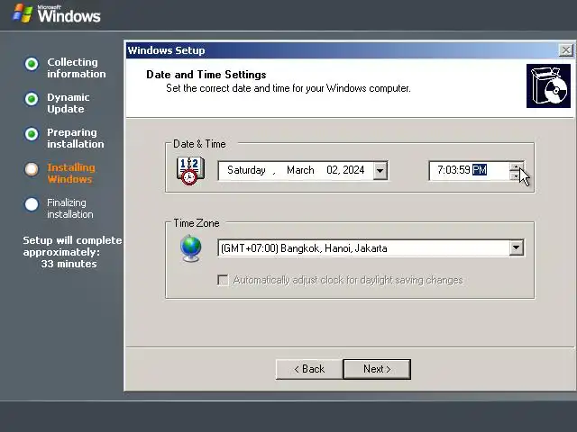Click the hour value 7 in time field

coord(440,170)
